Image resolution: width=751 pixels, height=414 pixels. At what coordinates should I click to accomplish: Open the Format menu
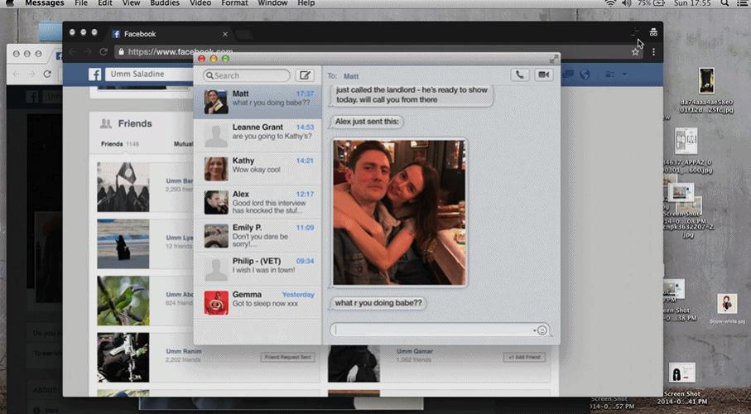[x=234, y=3]
